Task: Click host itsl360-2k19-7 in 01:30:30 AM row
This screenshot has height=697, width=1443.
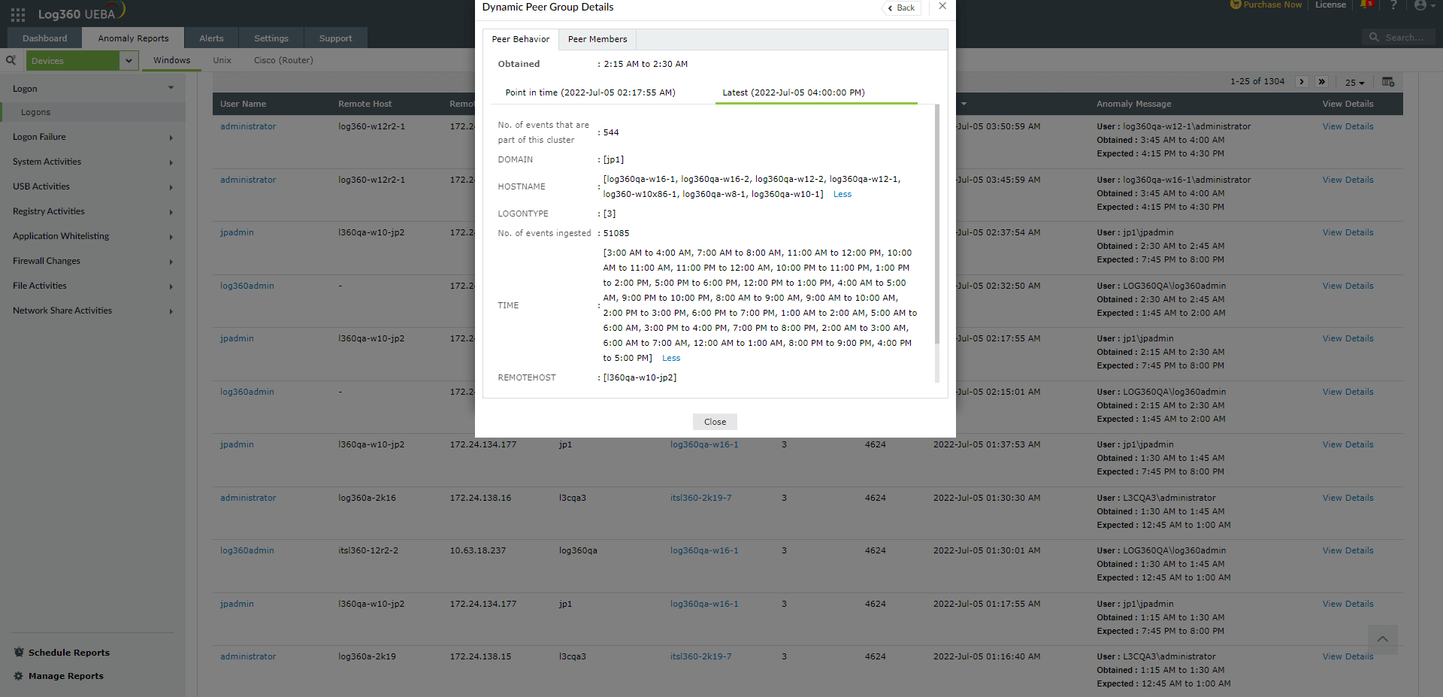Action: point(700,498)
